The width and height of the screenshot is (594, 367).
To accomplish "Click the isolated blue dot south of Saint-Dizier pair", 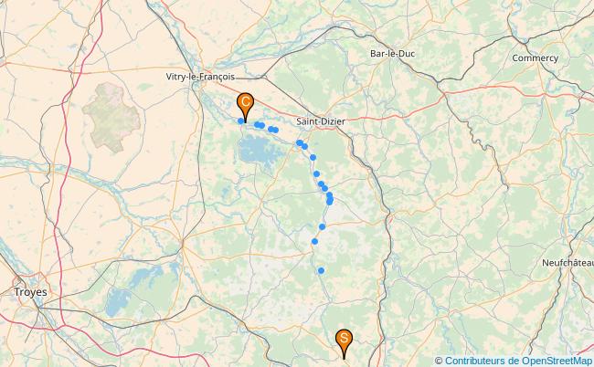I will [313, 157].
